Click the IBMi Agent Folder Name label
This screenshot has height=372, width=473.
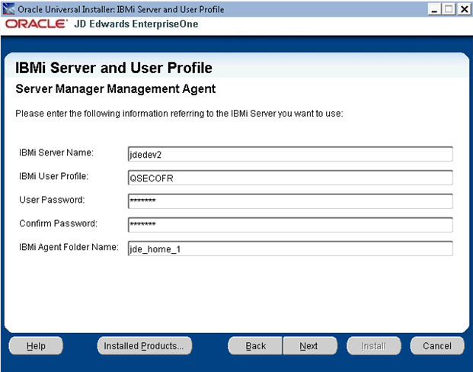tap(69, 247)
